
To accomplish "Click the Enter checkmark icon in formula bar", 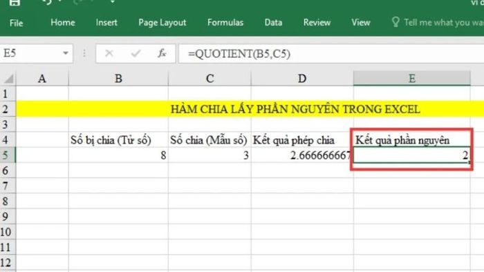I will coord(136,54).
